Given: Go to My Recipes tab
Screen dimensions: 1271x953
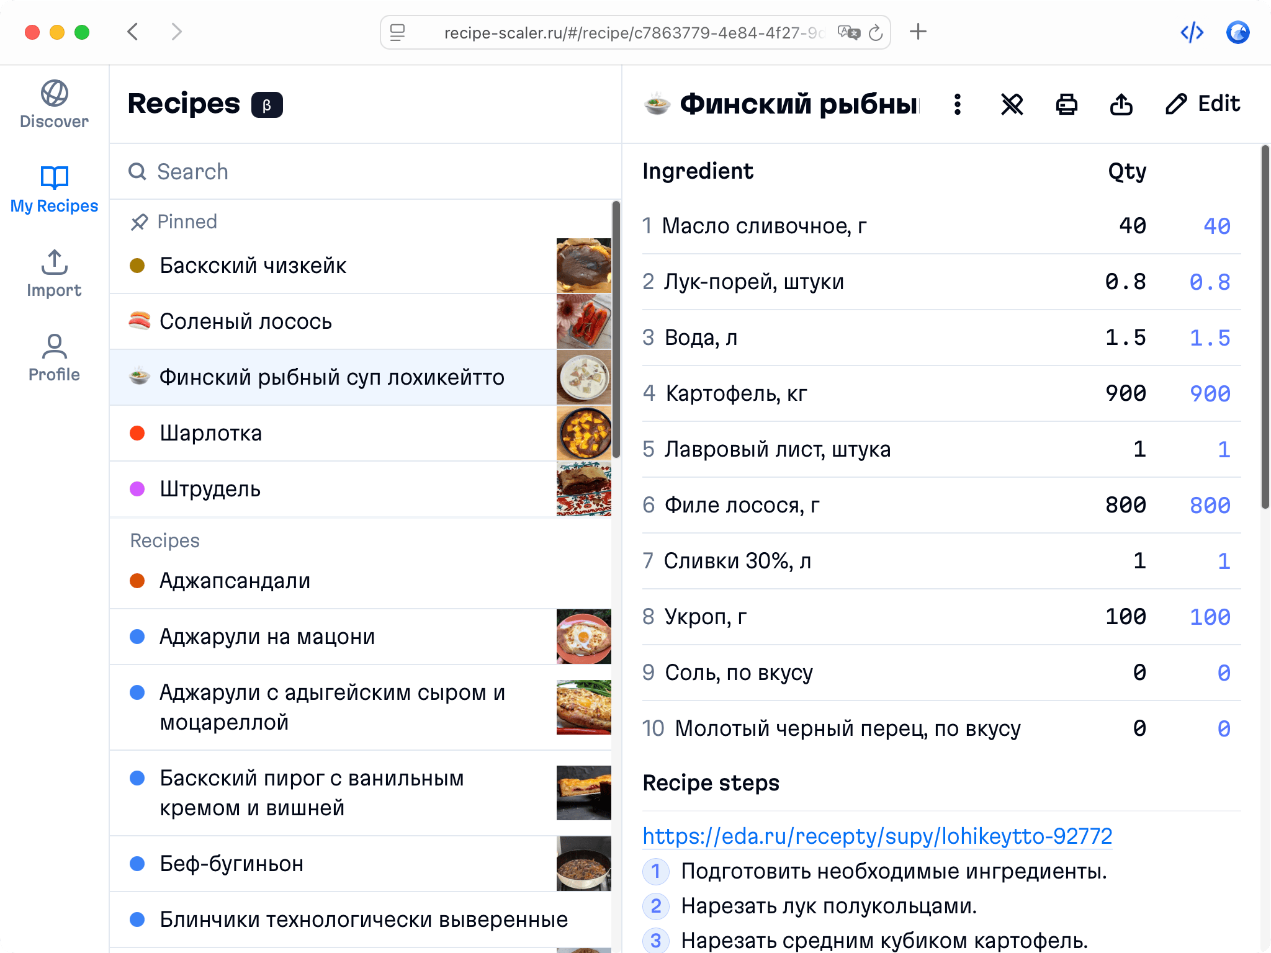Looking at the screenshot, I should [x=55, y=189].
